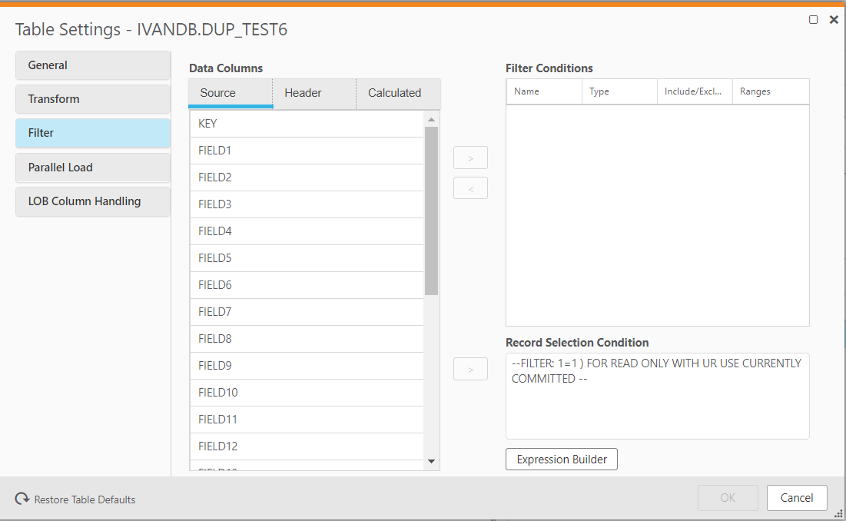
Task: Click the restore window square icon
Action: (813, 19)
